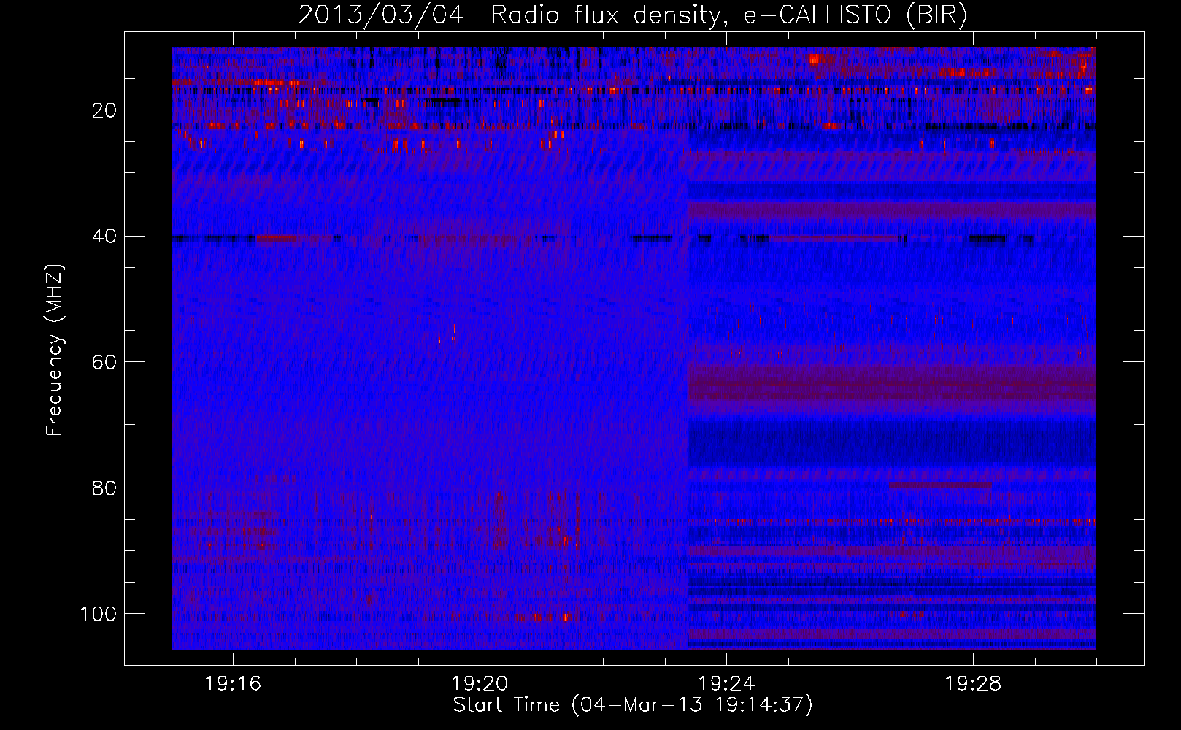
Task: Click the '100' frequency tick label
Action: pos(99,614)
